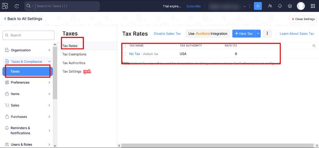Viewport: 319px width, 148px height.
Task: Click the Disable Sales Tax link
Action: pyautogui.click(x=167, y=34)
